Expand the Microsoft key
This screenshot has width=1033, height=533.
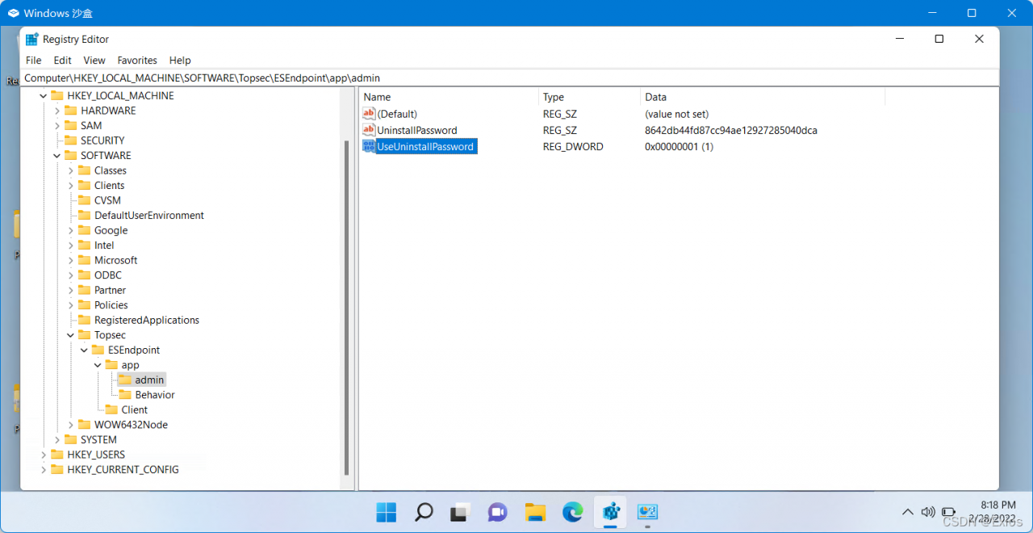click(71, 260)
